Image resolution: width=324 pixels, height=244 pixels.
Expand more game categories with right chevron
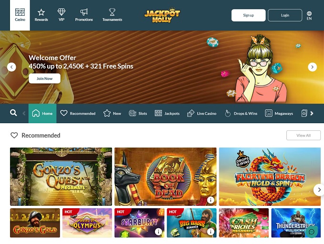312,113
